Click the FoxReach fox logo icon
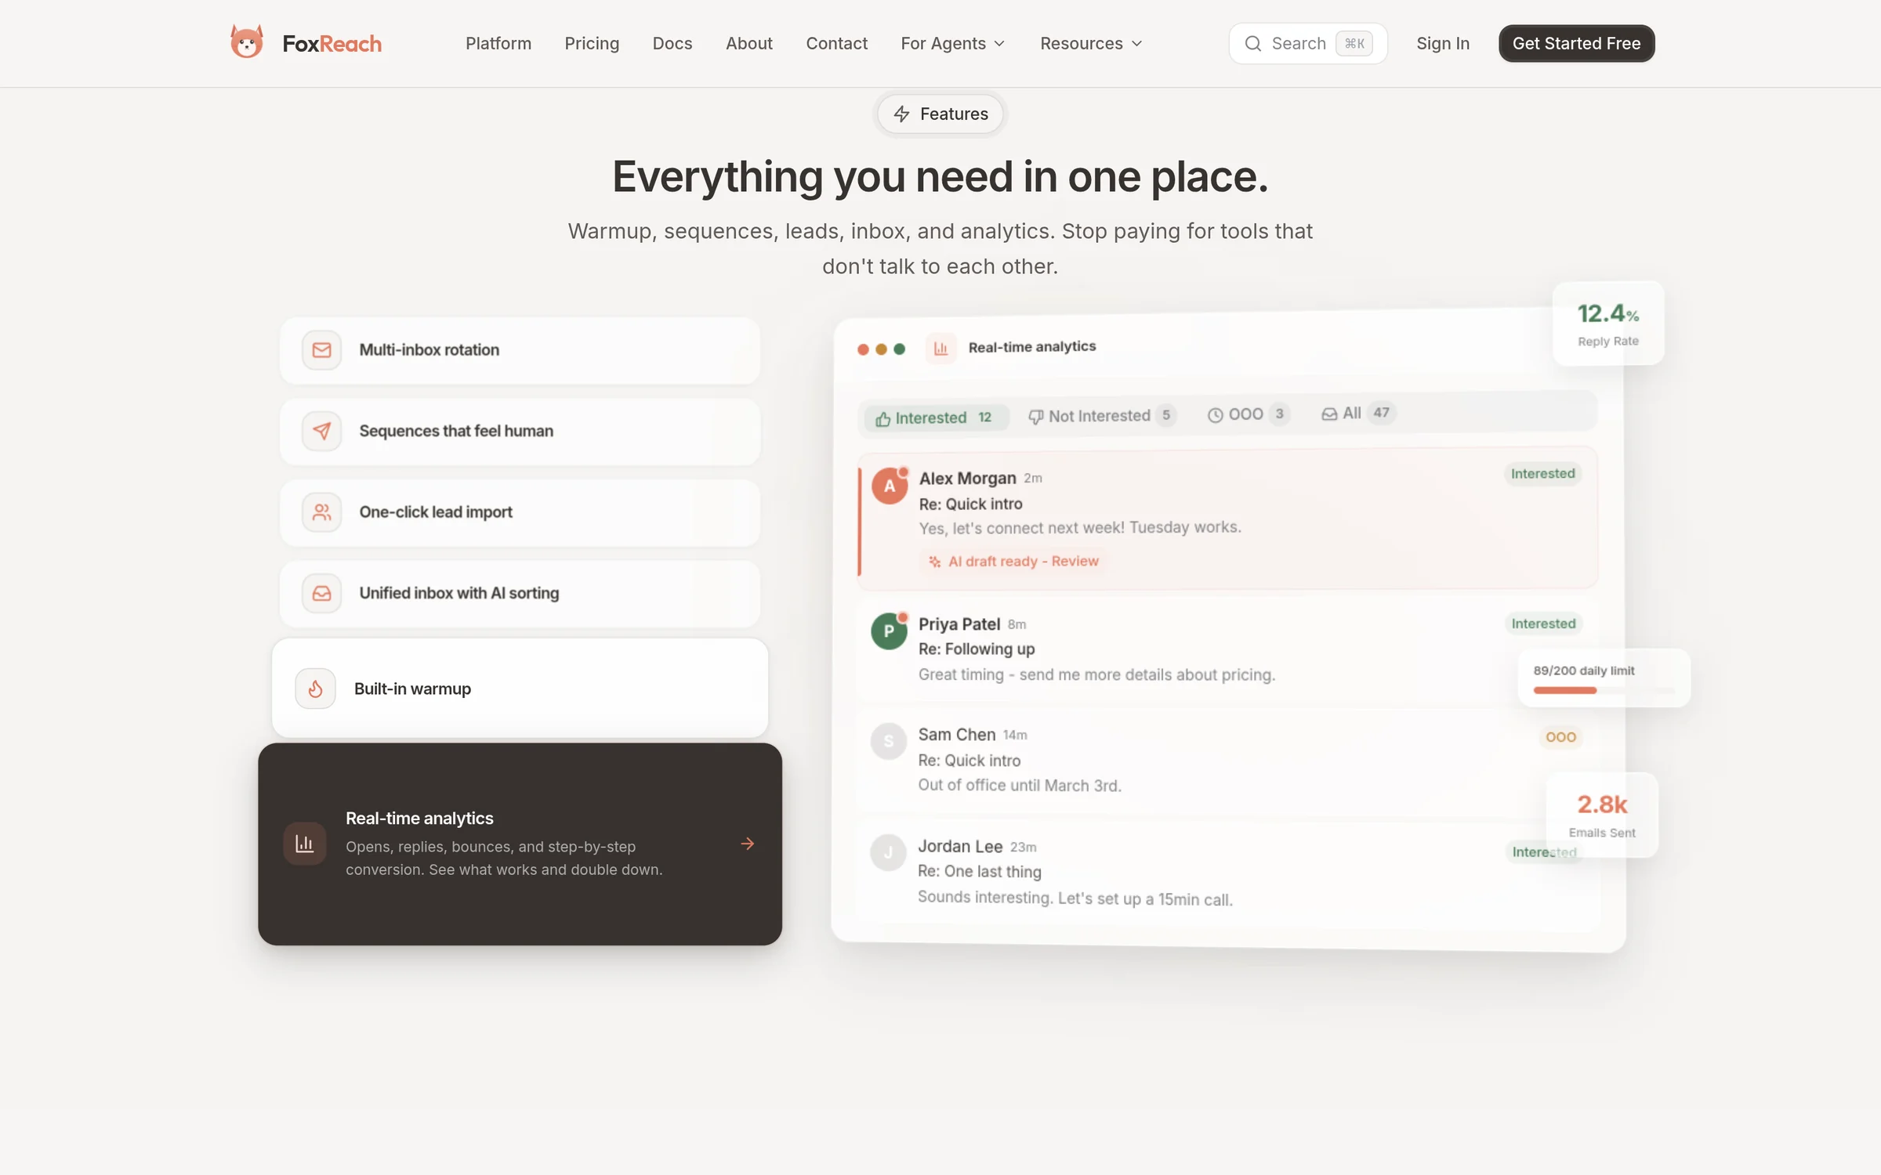 [247, 42]
